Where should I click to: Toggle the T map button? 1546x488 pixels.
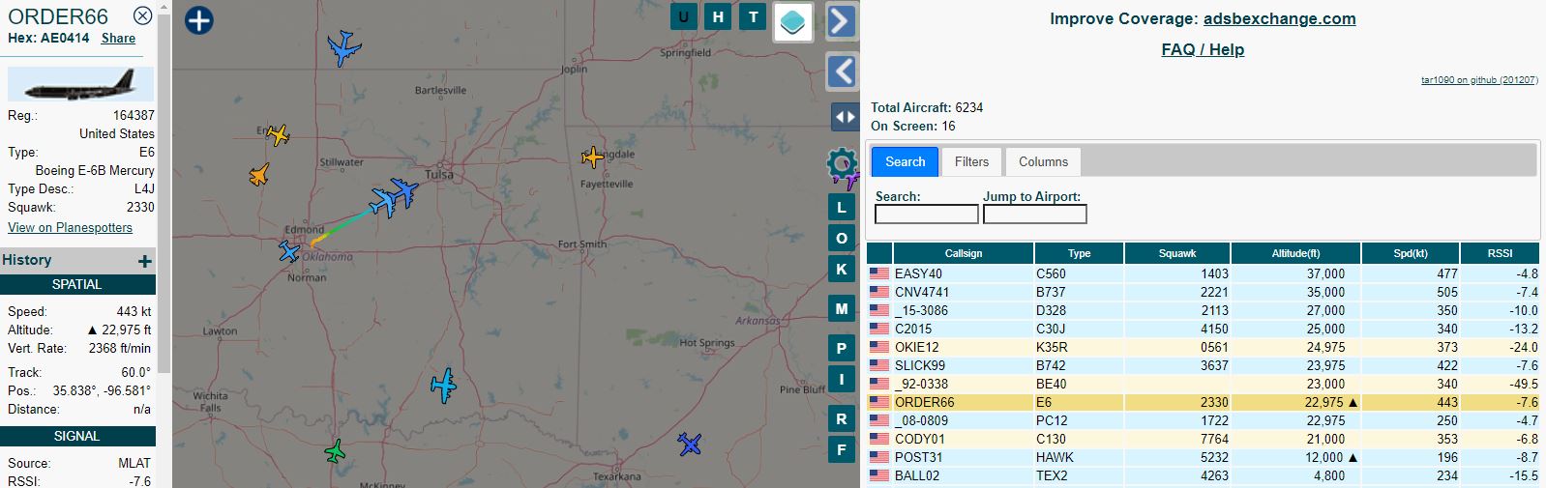point(753,16)
